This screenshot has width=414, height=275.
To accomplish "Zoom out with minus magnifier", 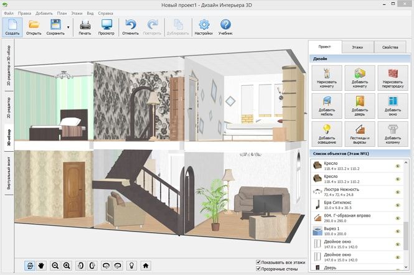I will pos(55,266).
